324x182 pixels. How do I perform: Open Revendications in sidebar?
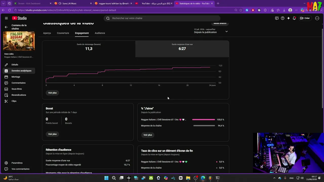(x=19, y=95)
